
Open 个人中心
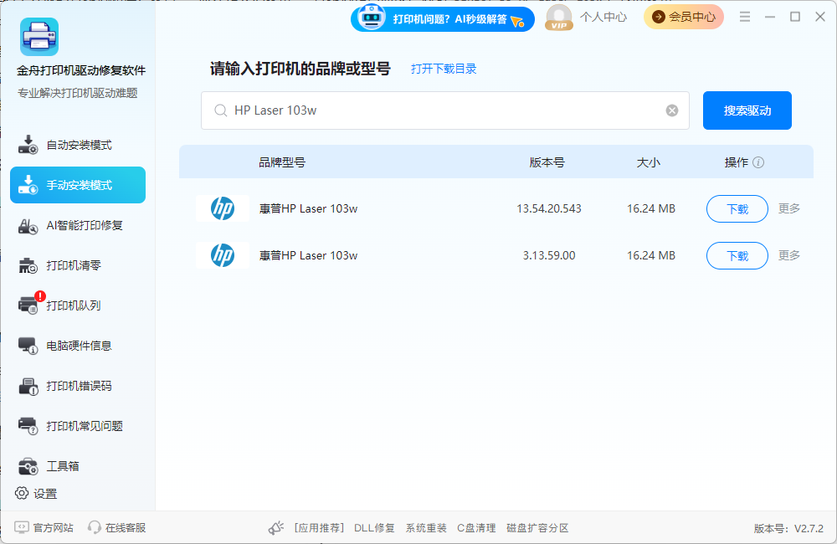603,18
